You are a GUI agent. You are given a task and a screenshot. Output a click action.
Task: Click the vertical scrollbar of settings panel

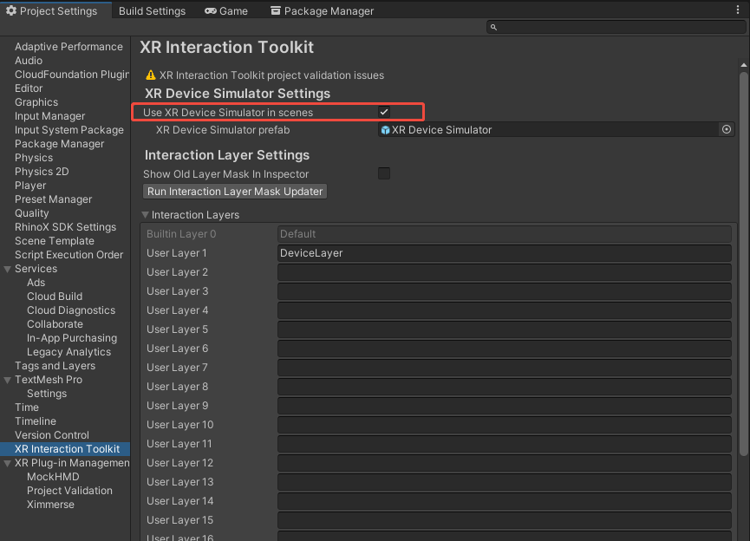click(x=743, y=263)
